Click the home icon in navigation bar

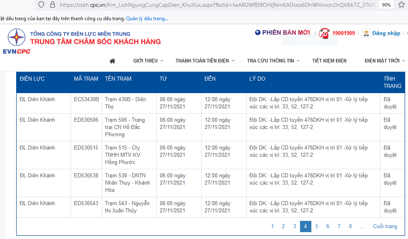pyautogui.click(x=112, y=61)
